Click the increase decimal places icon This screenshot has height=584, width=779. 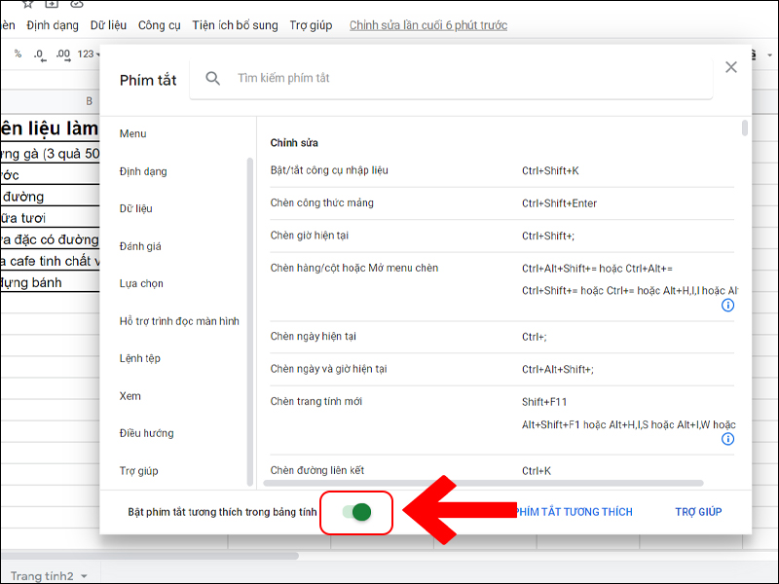63,55
